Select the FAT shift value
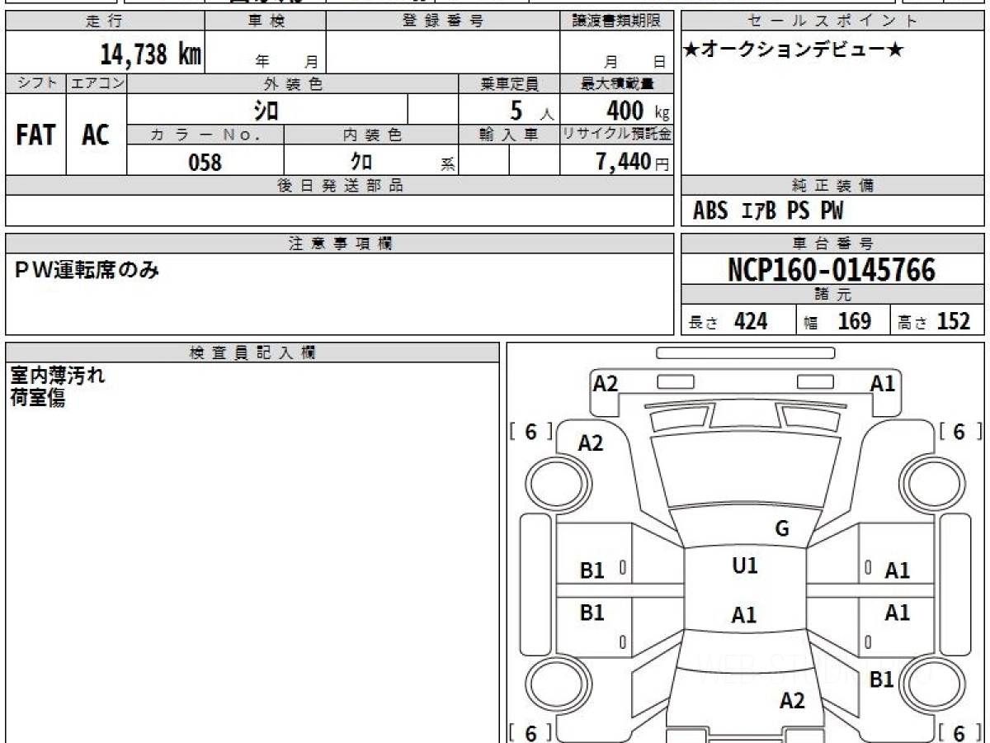Screen dimensions: 990x743 pyautogui.click(x=35, y=135)
